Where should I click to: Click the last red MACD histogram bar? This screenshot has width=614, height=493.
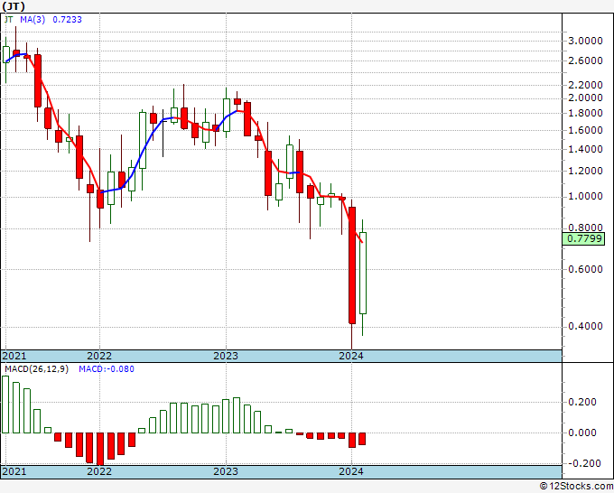click(x=362, y=439)
